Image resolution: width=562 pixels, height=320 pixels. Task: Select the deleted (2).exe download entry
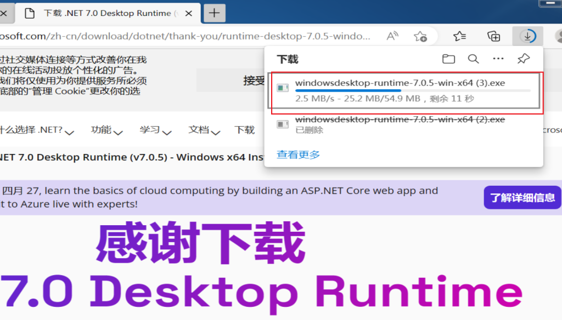(x=404, y=124)
